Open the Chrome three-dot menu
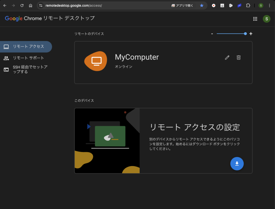 point(269,5)
